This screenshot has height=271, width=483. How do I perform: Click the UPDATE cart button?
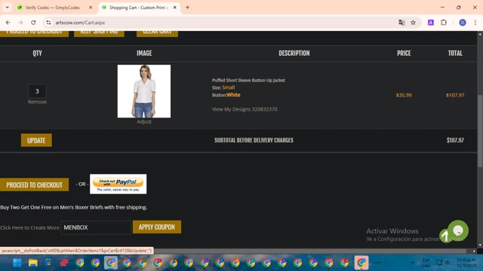[x=36, y=141]
